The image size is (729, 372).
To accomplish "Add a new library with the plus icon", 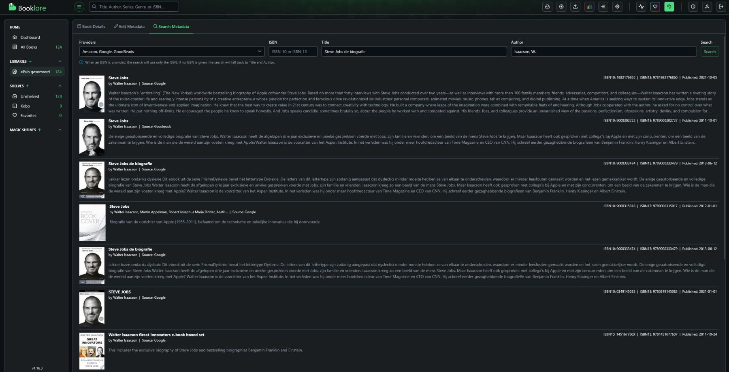I will [x=30, y=62].
